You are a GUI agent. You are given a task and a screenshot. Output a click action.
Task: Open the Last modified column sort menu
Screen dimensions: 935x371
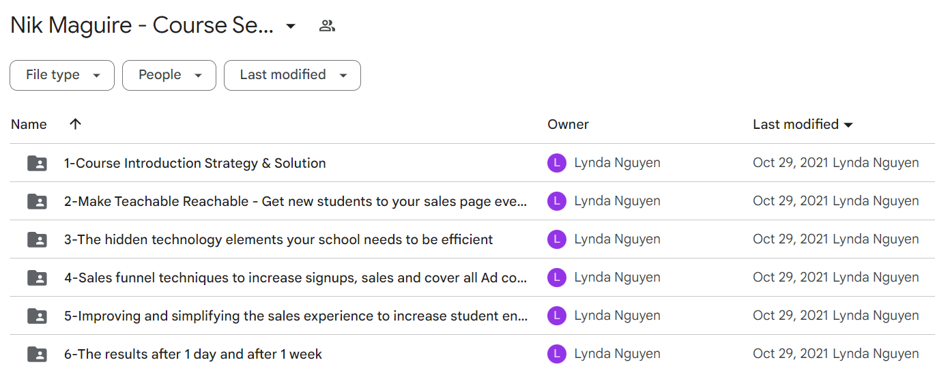point(803,124)
